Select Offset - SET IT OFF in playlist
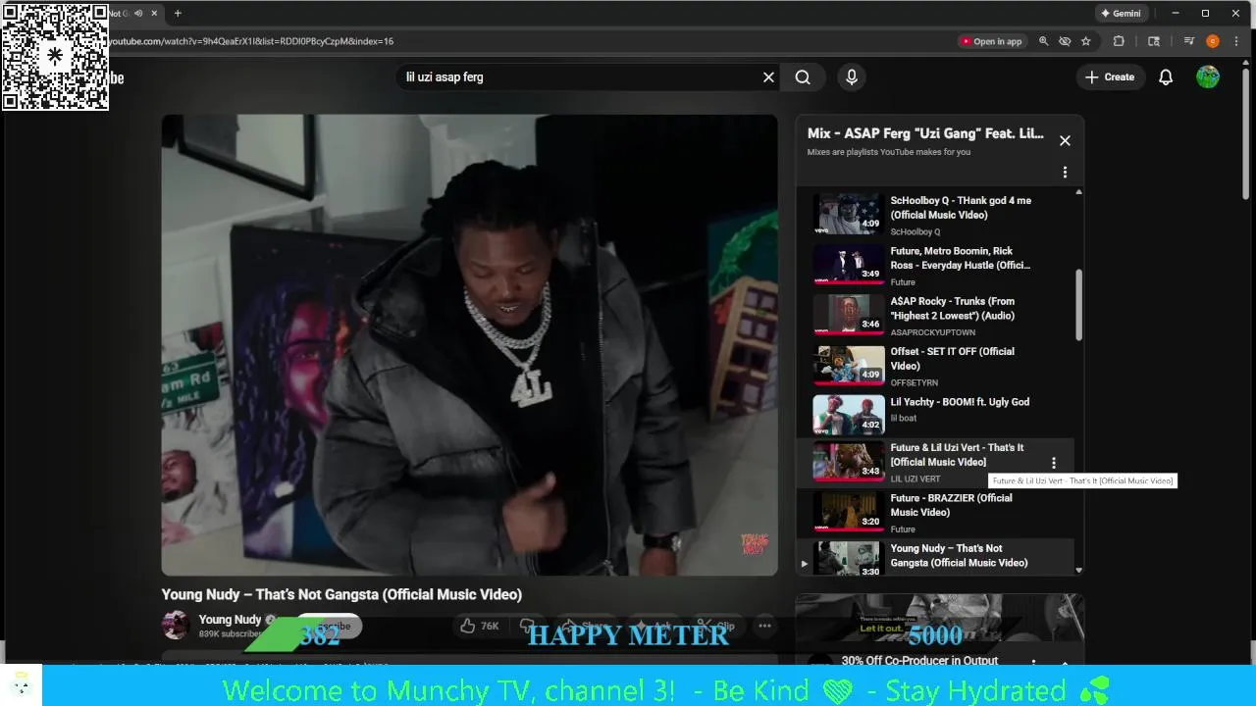This screenshot has height=706, width=1256. [x=935, y=366]
